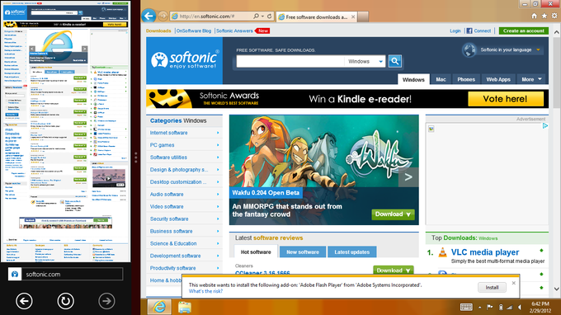Open the What's the risk? link
Screen dimensions: 561x315
[205, 291]
